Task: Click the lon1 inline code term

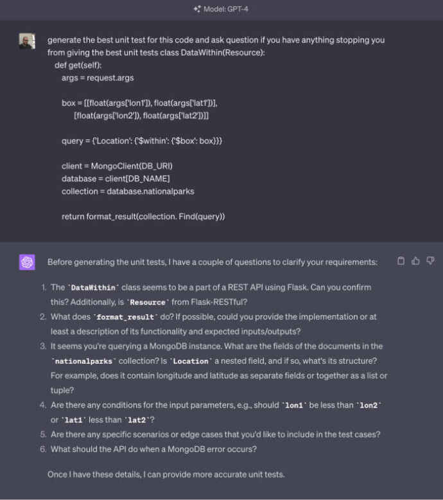Action: click(294, 406)
